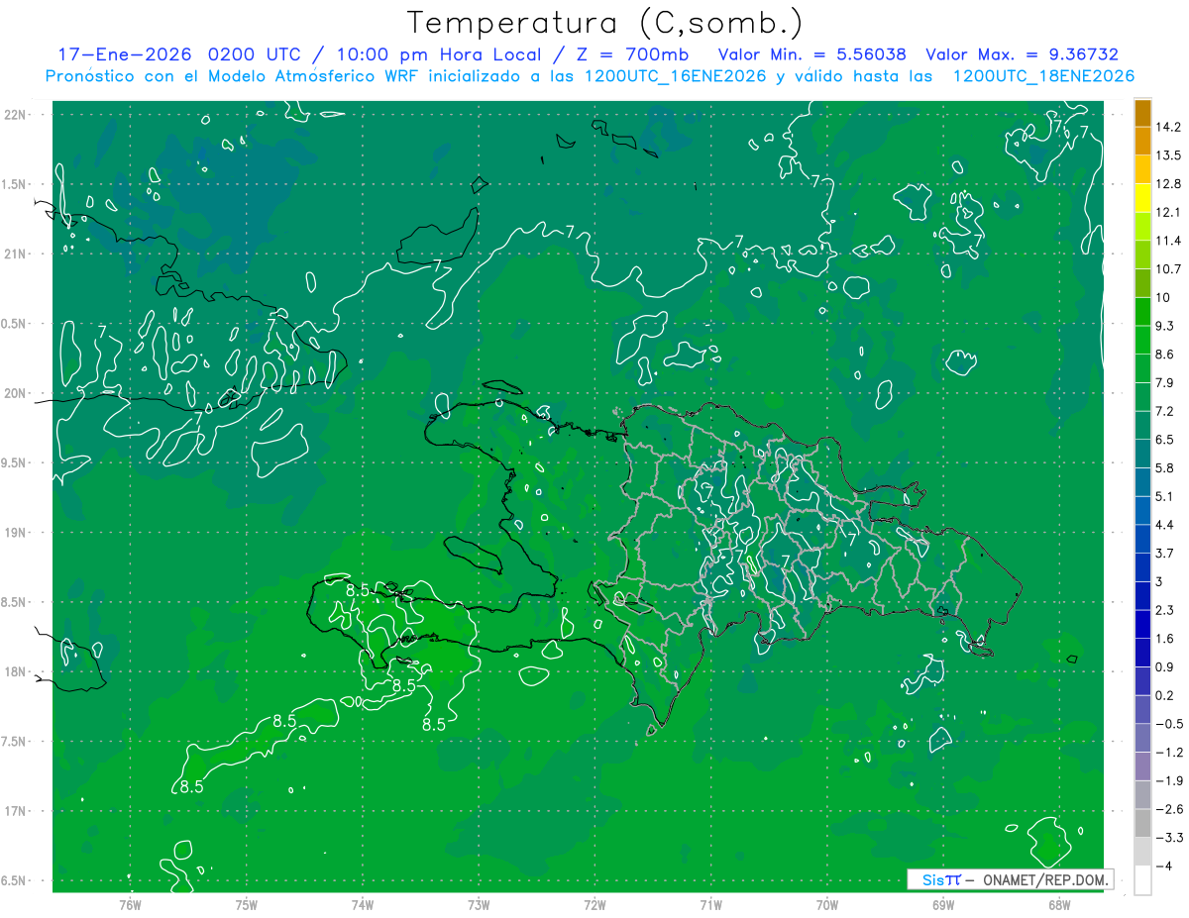Select the gray swatch between -3.3 and -2.6
Viewport: 1189px width, 918px height.
(x=1142, y=824)
